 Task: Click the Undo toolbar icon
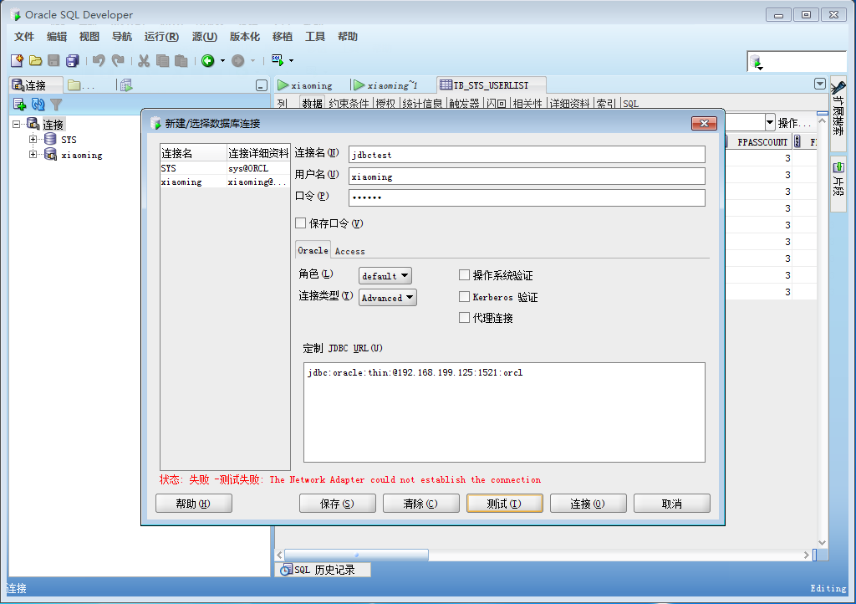coord(99,60)
